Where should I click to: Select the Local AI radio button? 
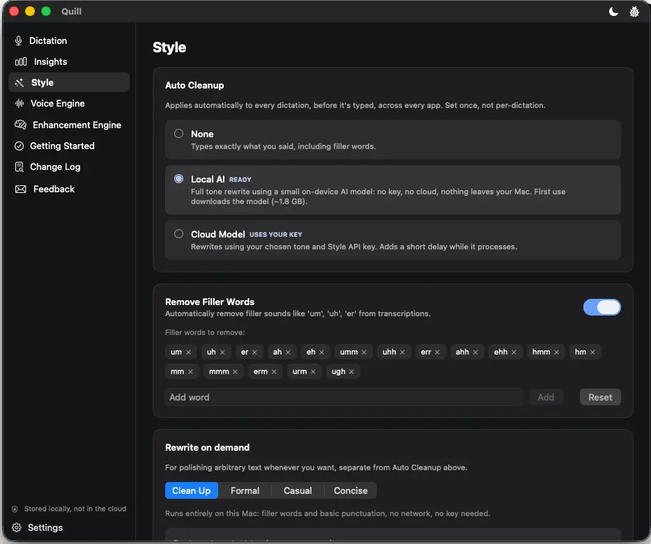[x=178, y=179]
